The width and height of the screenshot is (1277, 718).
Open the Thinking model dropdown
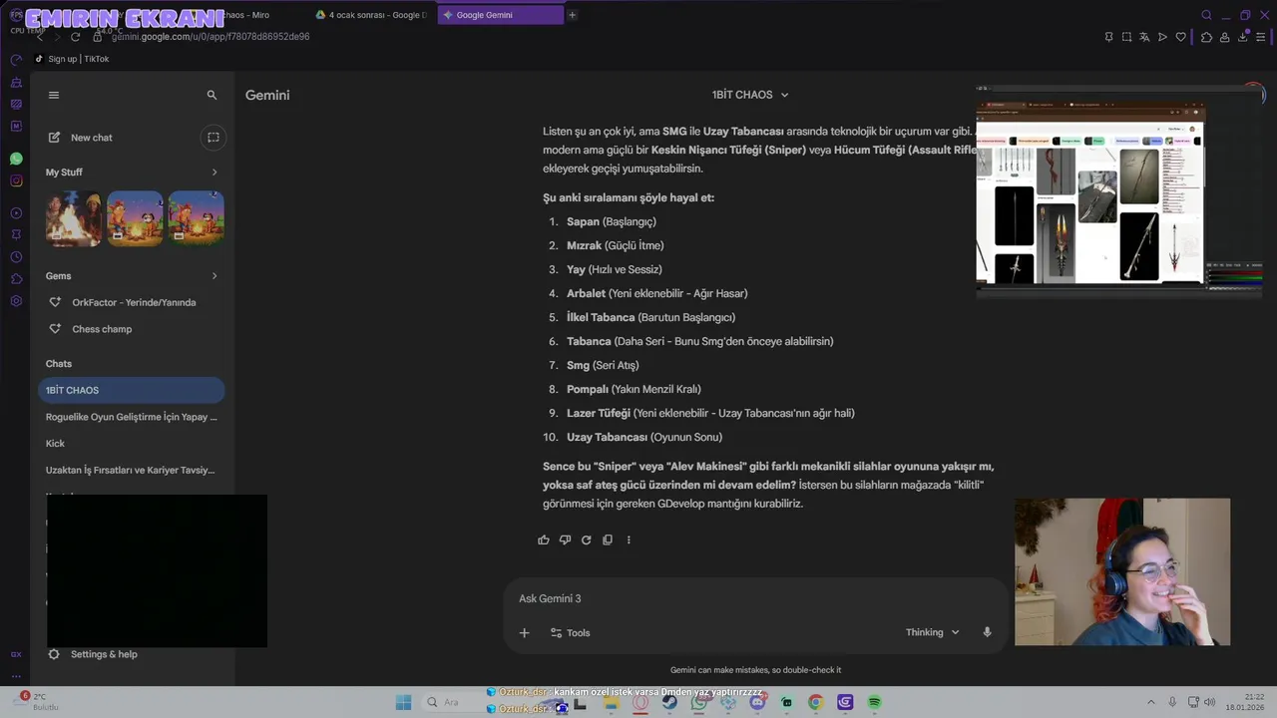click(932, 632)
